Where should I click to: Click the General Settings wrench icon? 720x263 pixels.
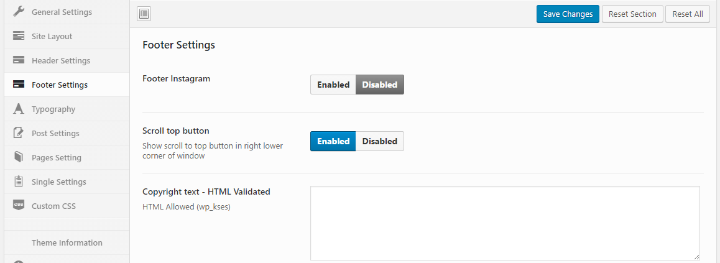coord(19,12)
